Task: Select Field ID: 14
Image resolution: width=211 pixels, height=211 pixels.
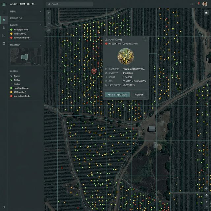Action: point(16,18)
